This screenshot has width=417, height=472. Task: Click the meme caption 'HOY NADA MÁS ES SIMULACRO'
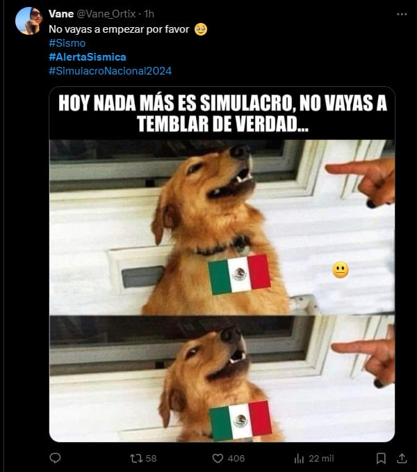point(175,103)
